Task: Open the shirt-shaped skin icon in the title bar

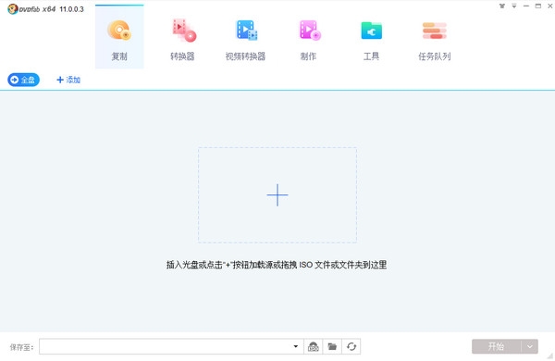Action: point(502,6)
